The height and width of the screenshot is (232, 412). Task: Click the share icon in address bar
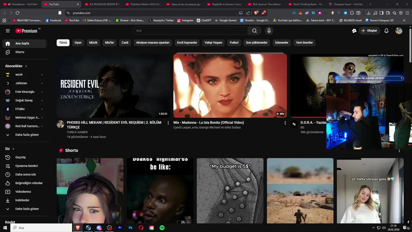point(248,13)
